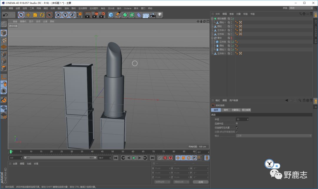Click the Undo arrow icon
Screen dimensions: 318x189
click(5, 15)
